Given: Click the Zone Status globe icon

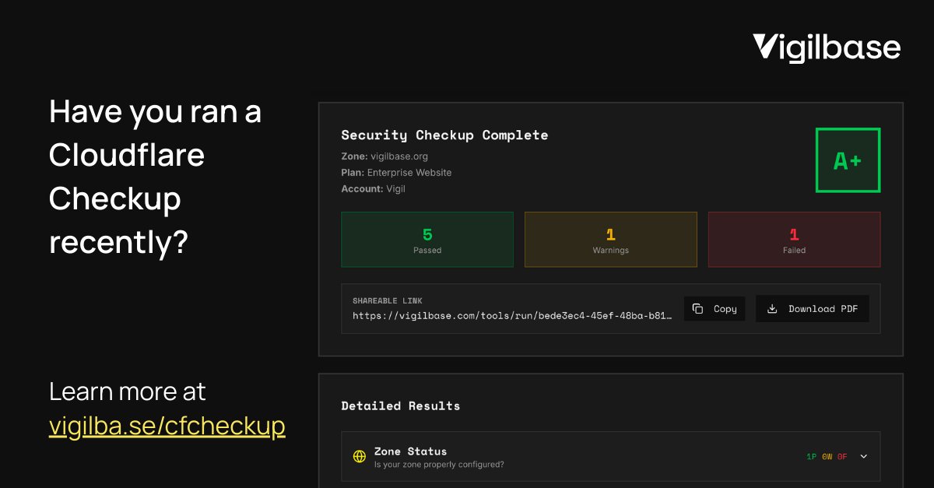Looking at the screenshot, I should (360, 457).
